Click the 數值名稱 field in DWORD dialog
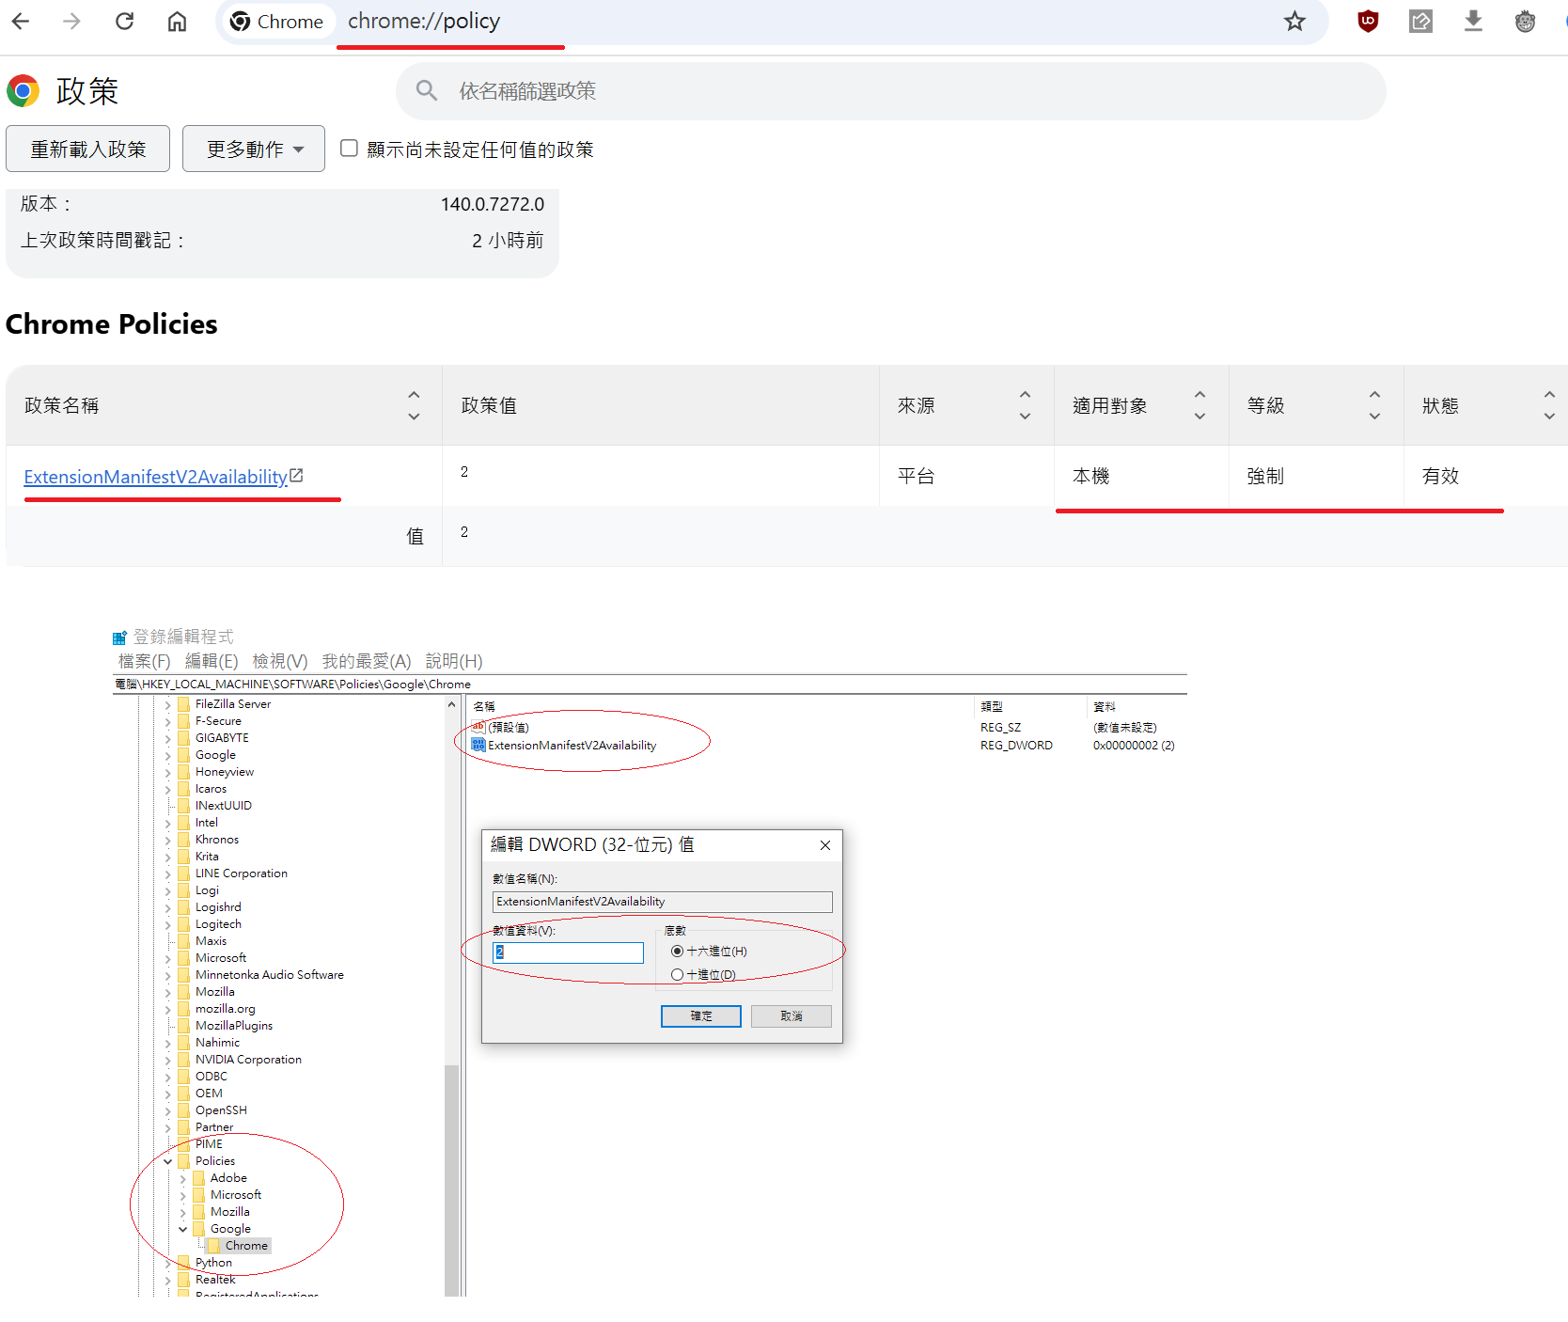 coord(662,902)
